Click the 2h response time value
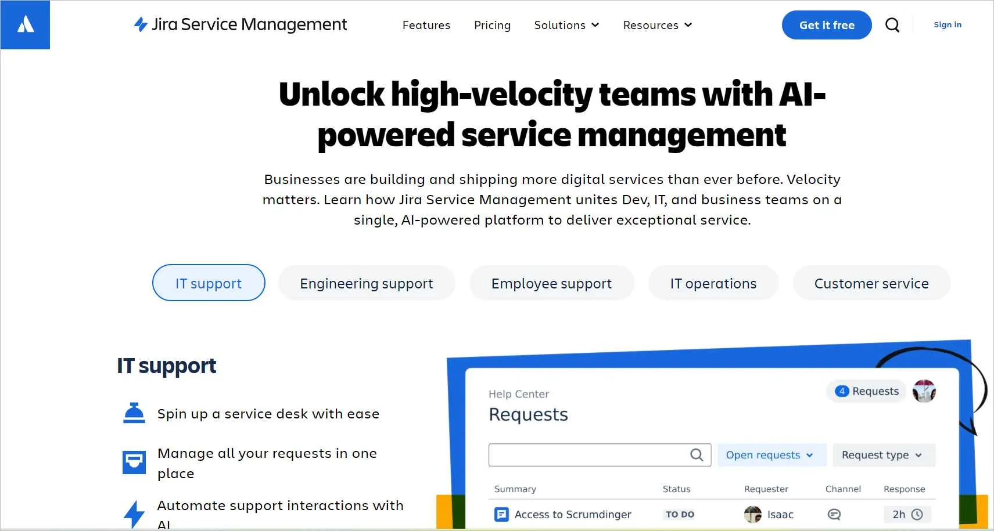 pyautogui.click(x=899, y=514)
